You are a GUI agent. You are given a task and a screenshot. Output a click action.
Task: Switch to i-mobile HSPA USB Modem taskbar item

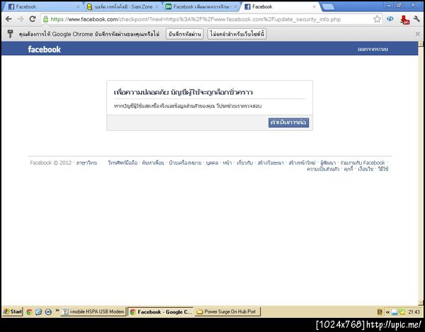click(93, 311)
